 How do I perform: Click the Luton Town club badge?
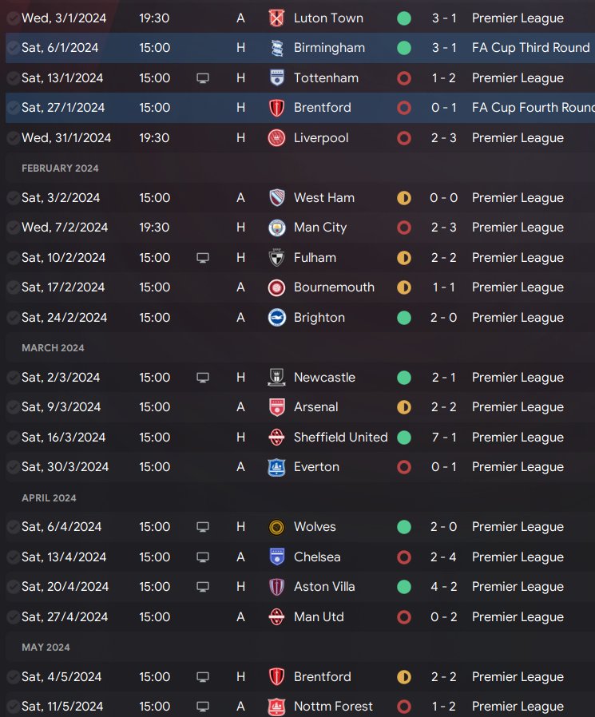click(276, 18)
